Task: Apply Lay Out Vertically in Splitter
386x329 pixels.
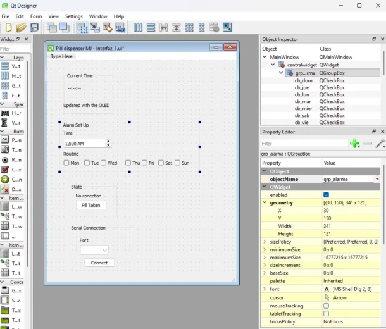Action: click(x=177, y=27)
